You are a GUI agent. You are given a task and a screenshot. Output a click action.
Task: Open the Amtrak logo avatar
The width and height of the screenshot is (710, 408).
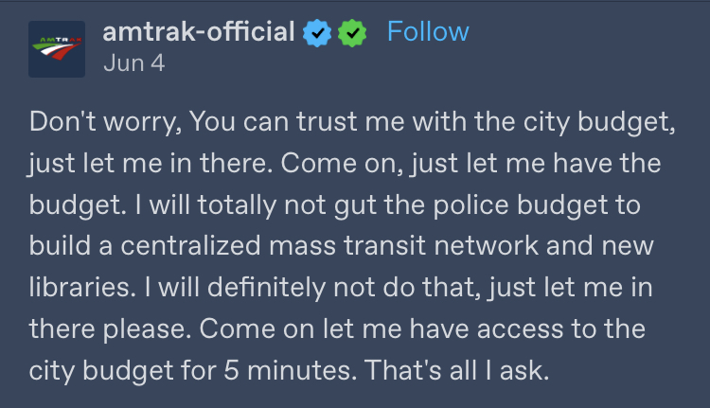pyautogui.click(x=57, y=49)
